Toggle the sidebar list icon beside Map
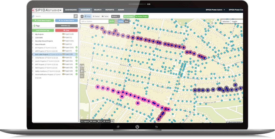This screenshot has width=275, height=139. point(82,16)
